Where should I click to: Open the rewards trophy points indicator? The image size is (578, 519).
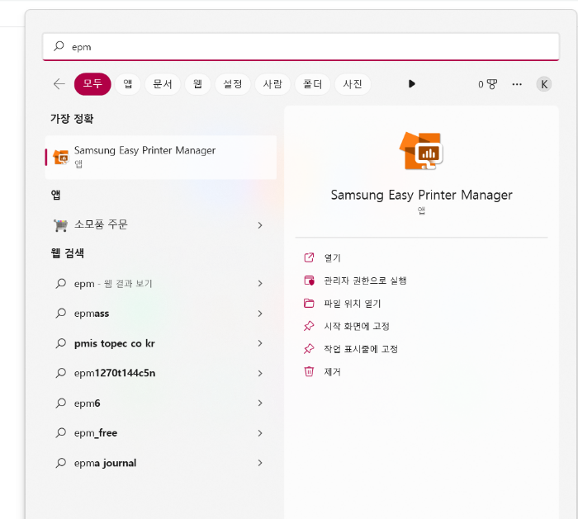coord(488,84)
